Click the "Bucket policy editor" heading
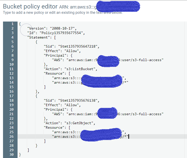This screenshot has width=187, height=158. pos(31,7)
